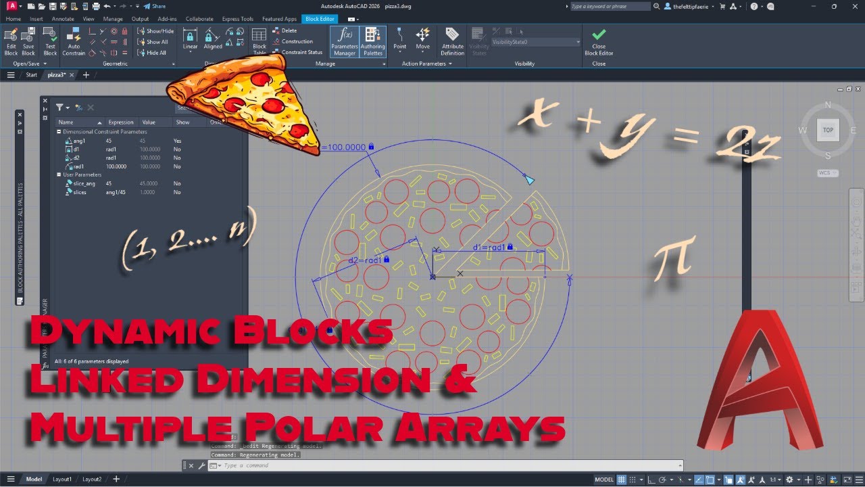Click MODEL space button in status bar
The width and height of the screenshot is (865, 487).
(604, 480)
